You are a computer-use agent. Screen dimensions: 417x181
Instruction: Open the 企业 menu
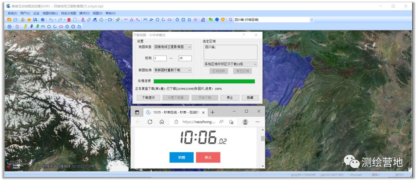[36, 13]
